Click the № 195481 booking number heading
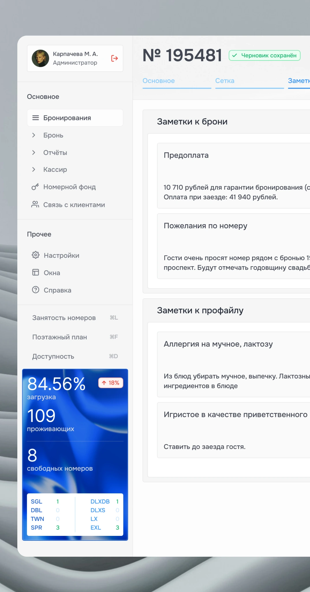Screen dimensions: 310x592 click(182, 55)
